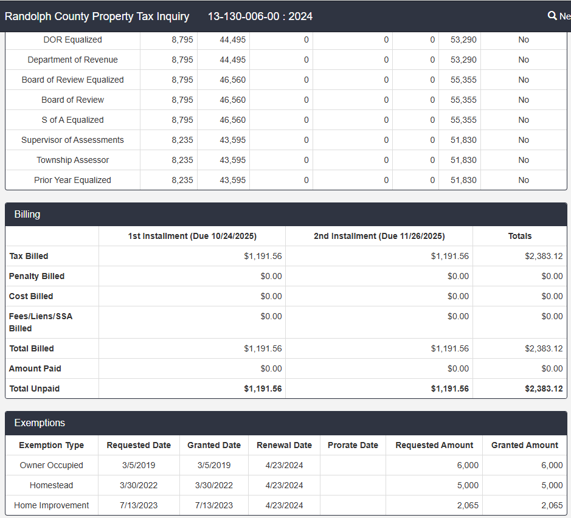Click the Granted Amount column header

524,445
